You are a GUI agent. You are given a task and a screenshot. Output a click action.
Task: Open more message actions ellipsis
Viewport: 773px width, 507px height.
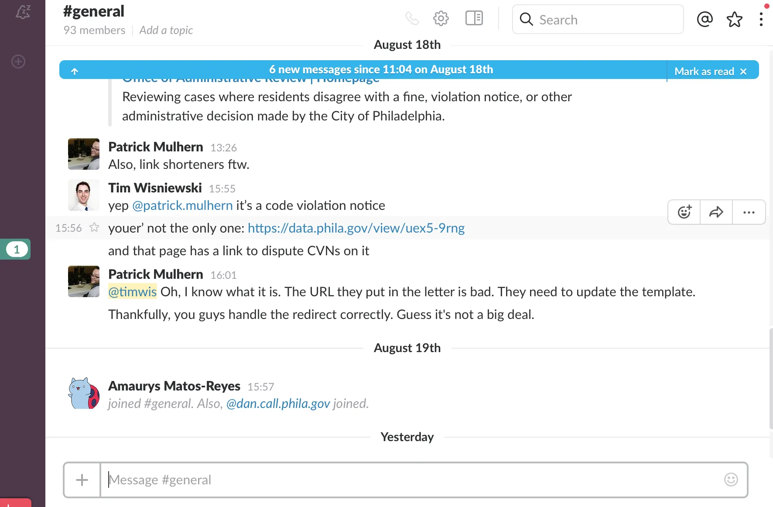click(749, 212)
